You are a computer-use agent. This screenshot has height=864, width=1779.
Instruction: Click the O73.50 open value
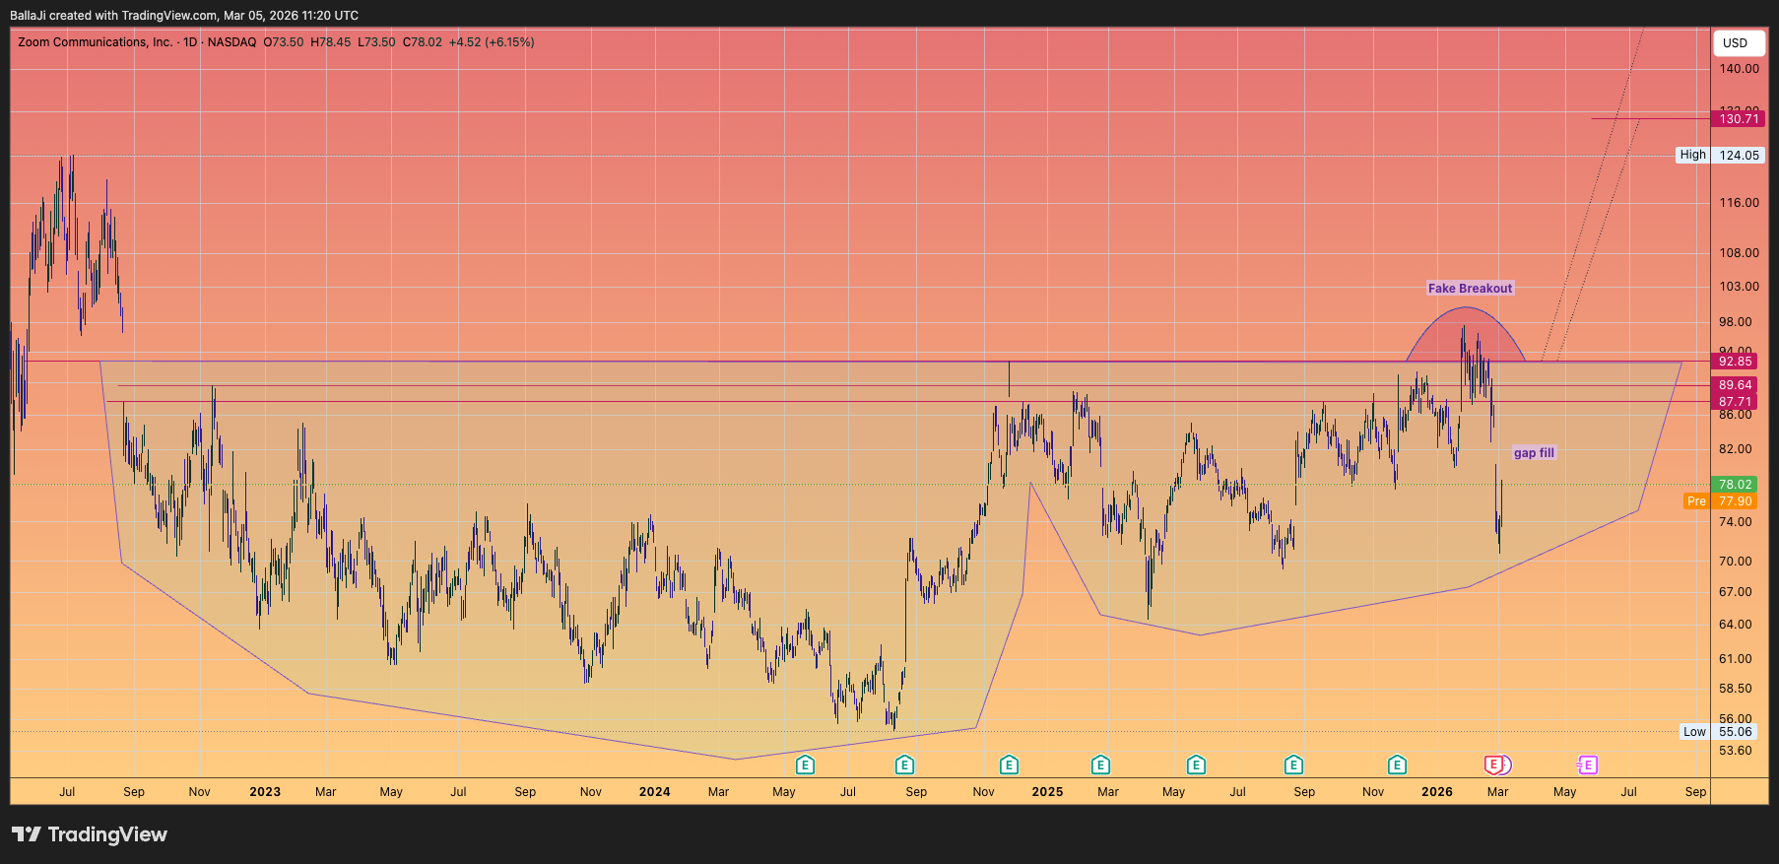(x=284, y=42)
